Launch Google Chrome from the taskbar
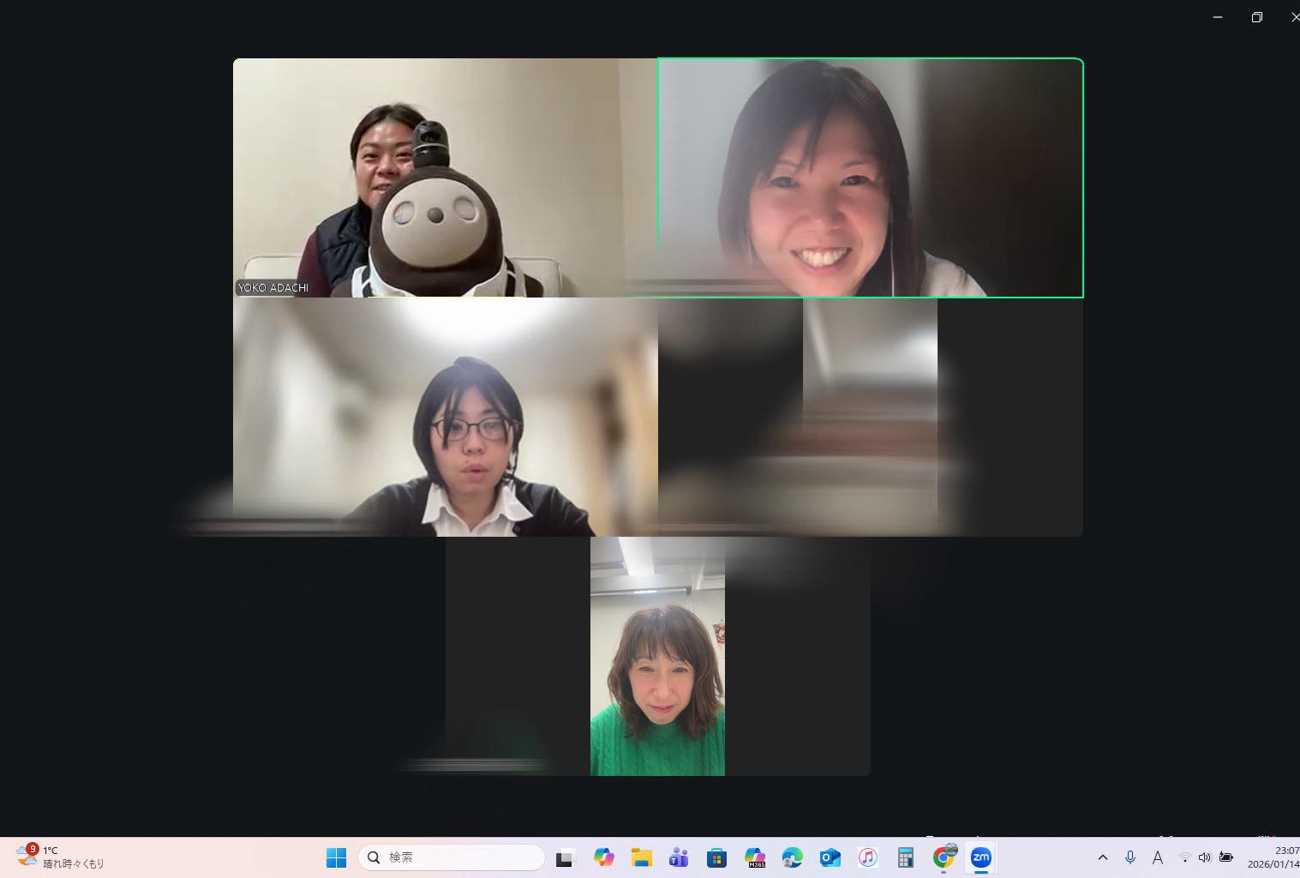 [x=944, y=857]
